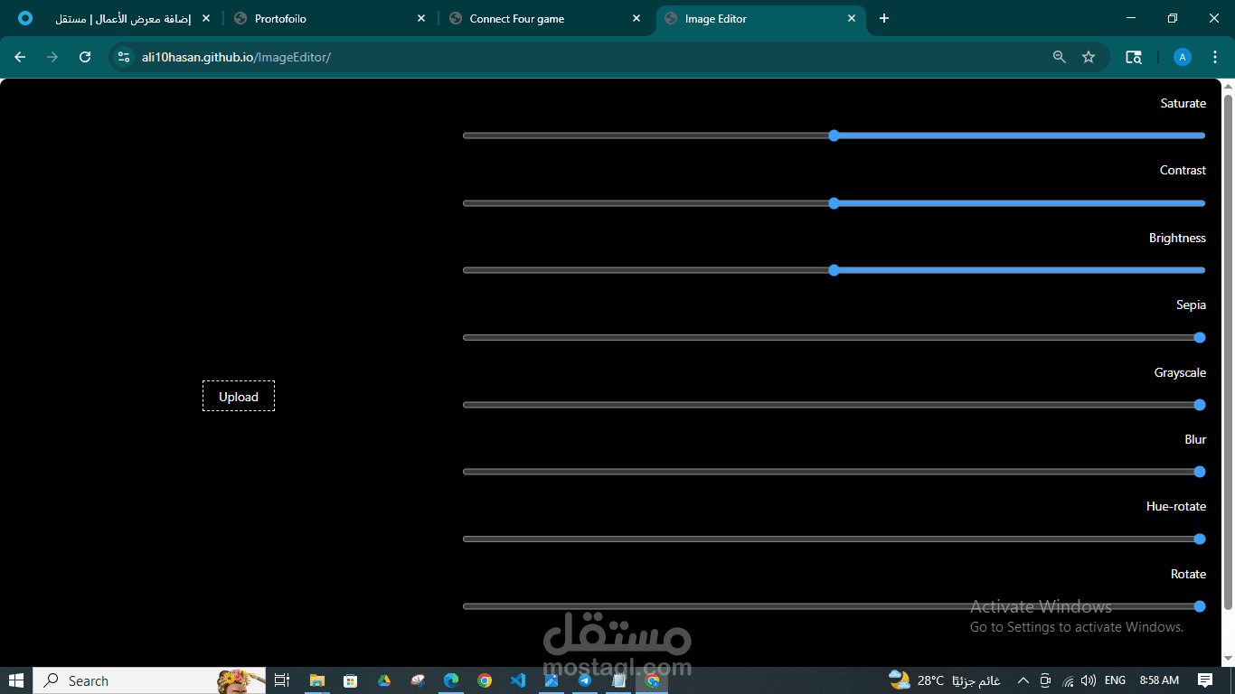Image resolution: width=1235 pixels, height=694 pixels.
Task: View site information icon
Action: [x=125, y=57]
